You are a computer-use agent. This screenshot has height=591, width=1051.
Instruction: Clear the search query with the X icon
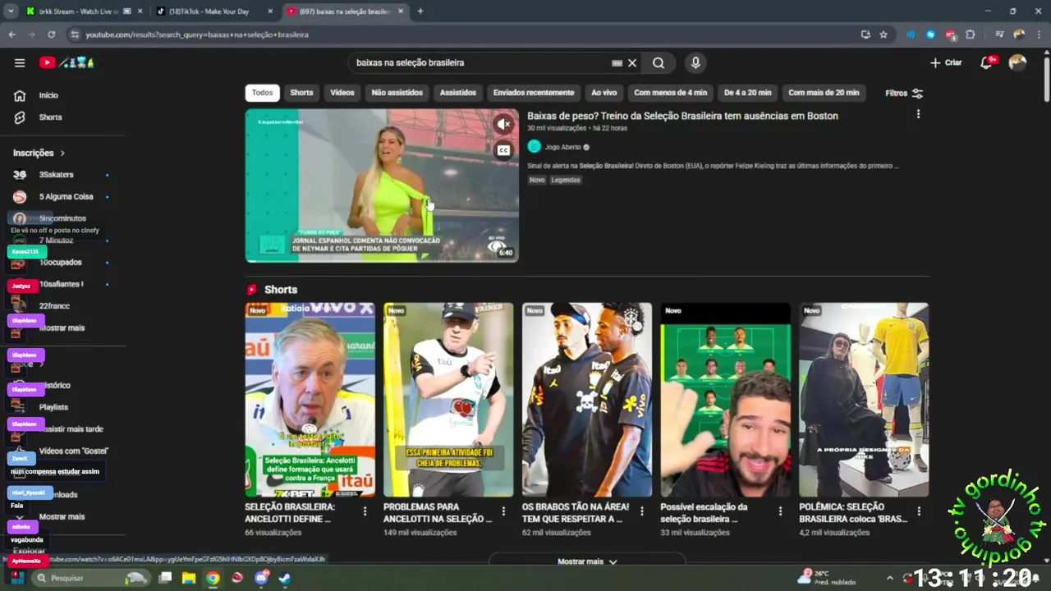click(632, 62)
